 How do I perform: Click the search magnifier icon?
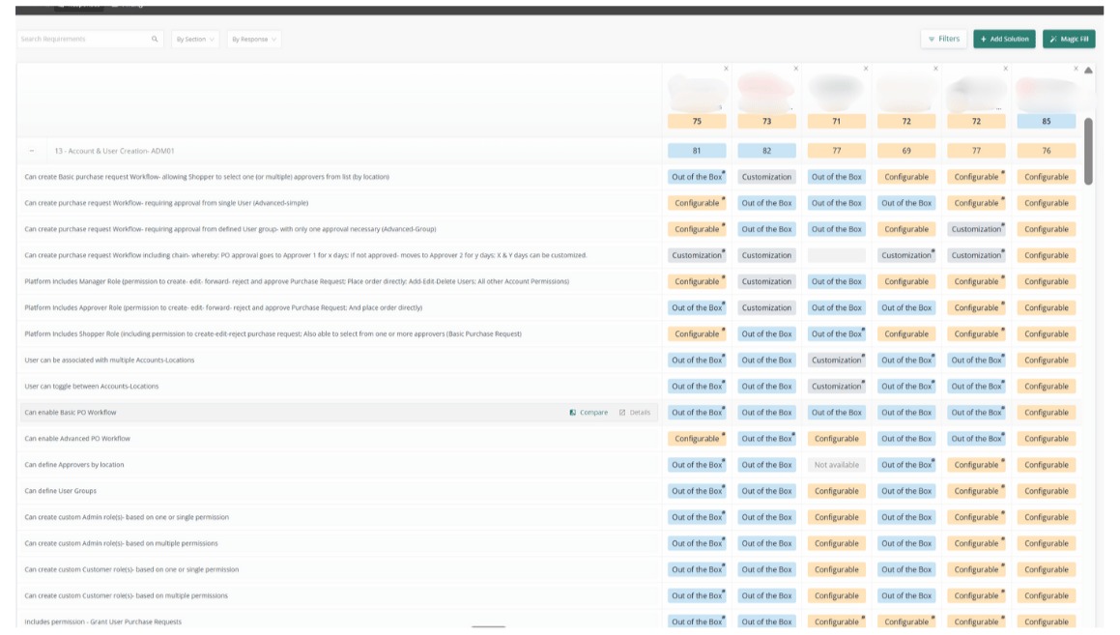click(155, 40)
